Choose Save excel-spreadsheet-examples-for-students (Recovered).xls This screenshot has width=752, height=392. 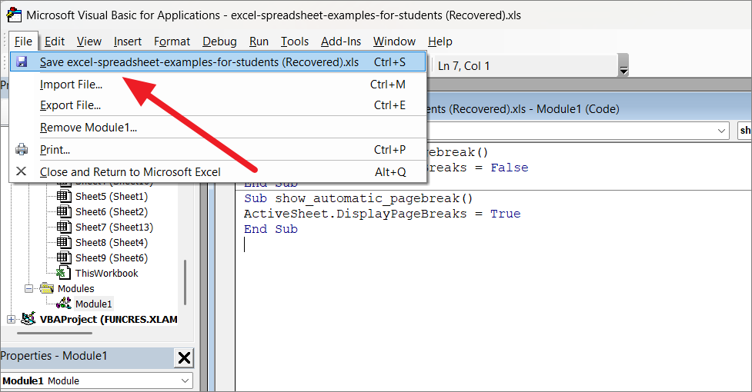click(218, 62)
